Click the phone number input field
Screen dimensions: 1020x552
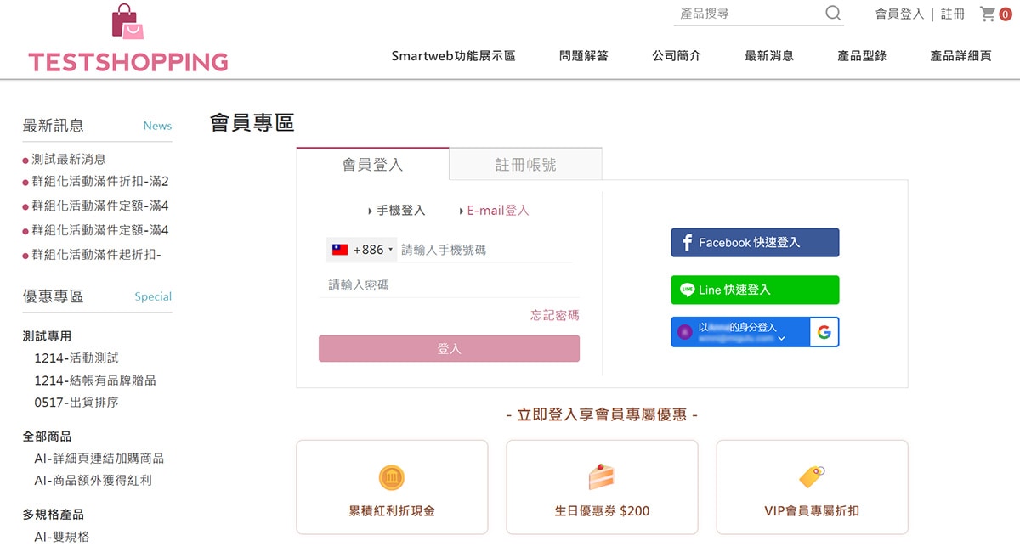pyautogui.click(x=486, y=250)
